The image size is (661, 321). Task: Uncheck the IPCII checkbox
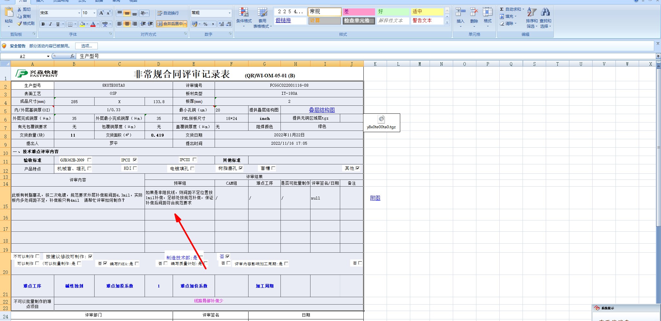coord(135,160)
